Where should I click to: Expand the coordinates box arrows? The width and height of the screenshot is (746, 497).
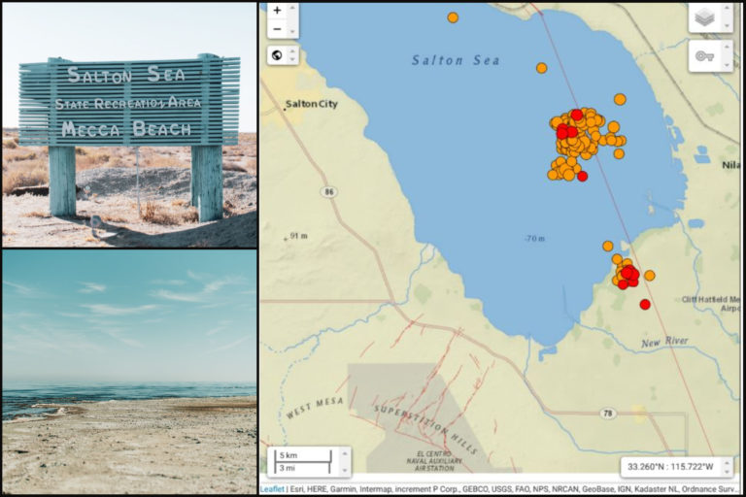[727, 466]
